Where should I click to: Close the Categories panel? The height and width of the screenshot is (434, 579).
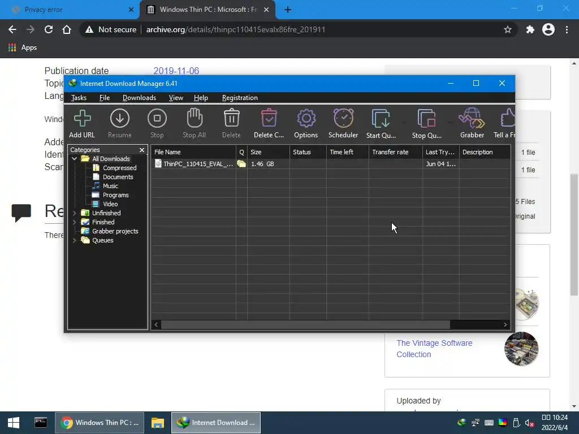[142, 150]
